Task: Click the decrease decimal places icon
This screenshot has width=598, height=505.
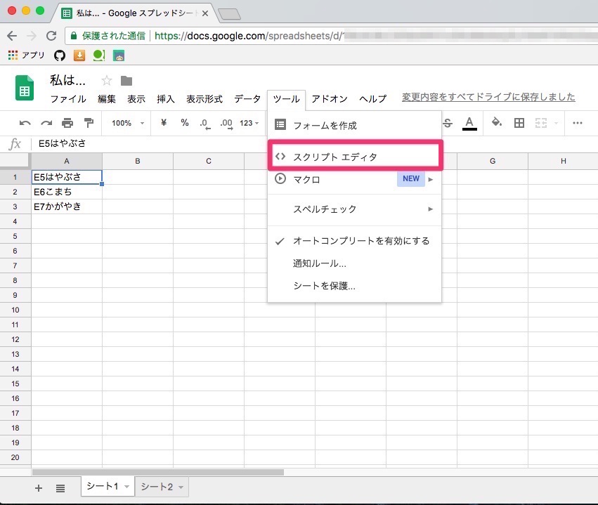Action: [204, 122]
